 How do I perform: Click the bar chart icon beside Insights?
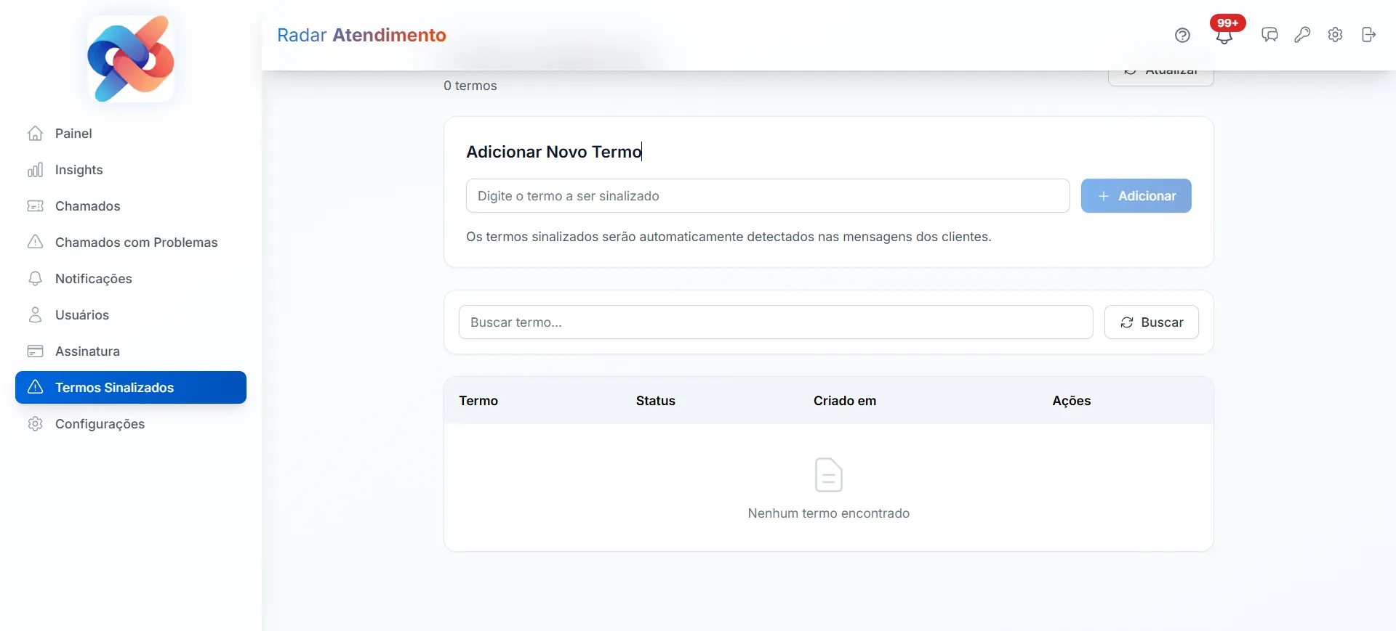tap(35, 170)
